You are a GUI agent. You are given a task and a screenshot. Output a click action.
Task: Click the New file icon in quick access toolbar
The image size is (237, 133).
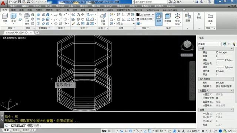tap(11, 2)
